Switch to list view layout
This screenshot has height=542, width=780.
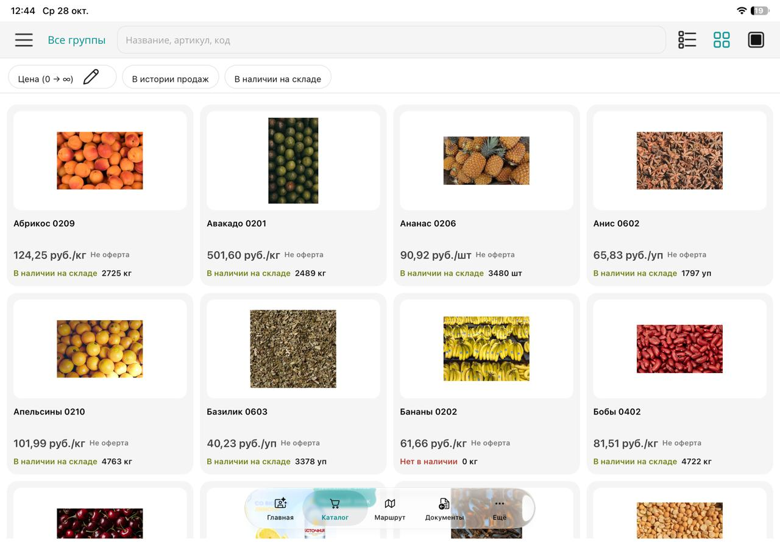pos(687,40)
